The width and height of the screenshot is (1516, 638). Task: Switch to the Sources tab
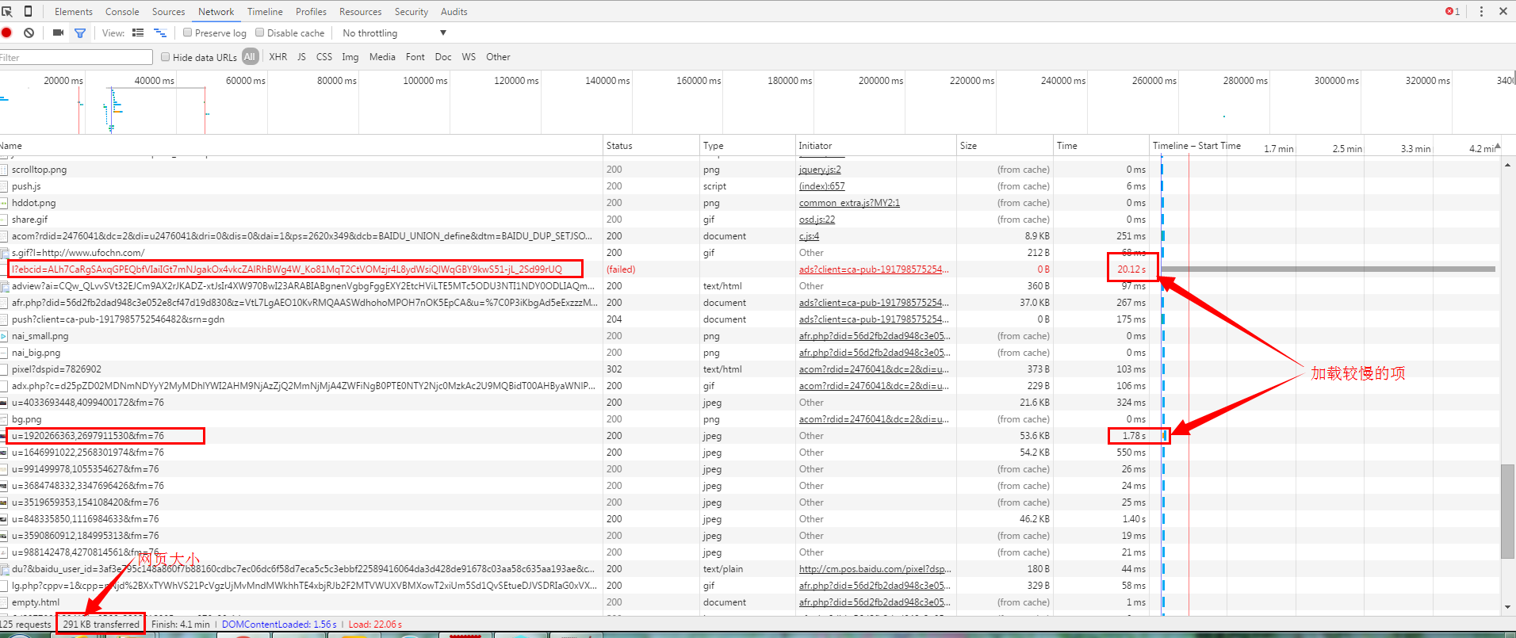168,11
